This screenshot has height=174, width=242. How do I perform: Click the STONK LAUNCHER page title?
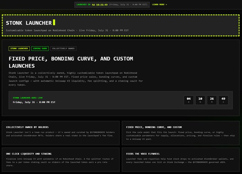point(29,23)
